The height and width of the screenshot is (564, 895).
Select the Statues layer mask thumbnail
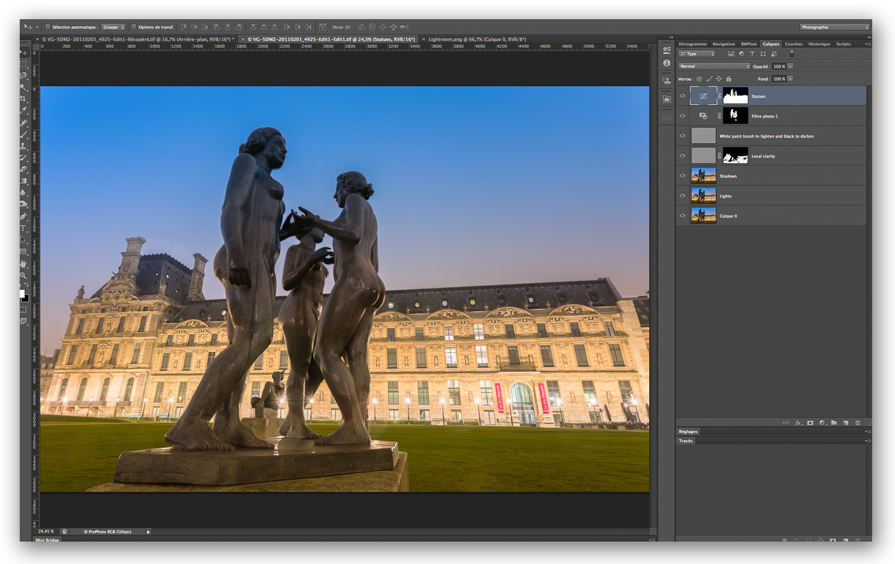(x=735, y=96)
